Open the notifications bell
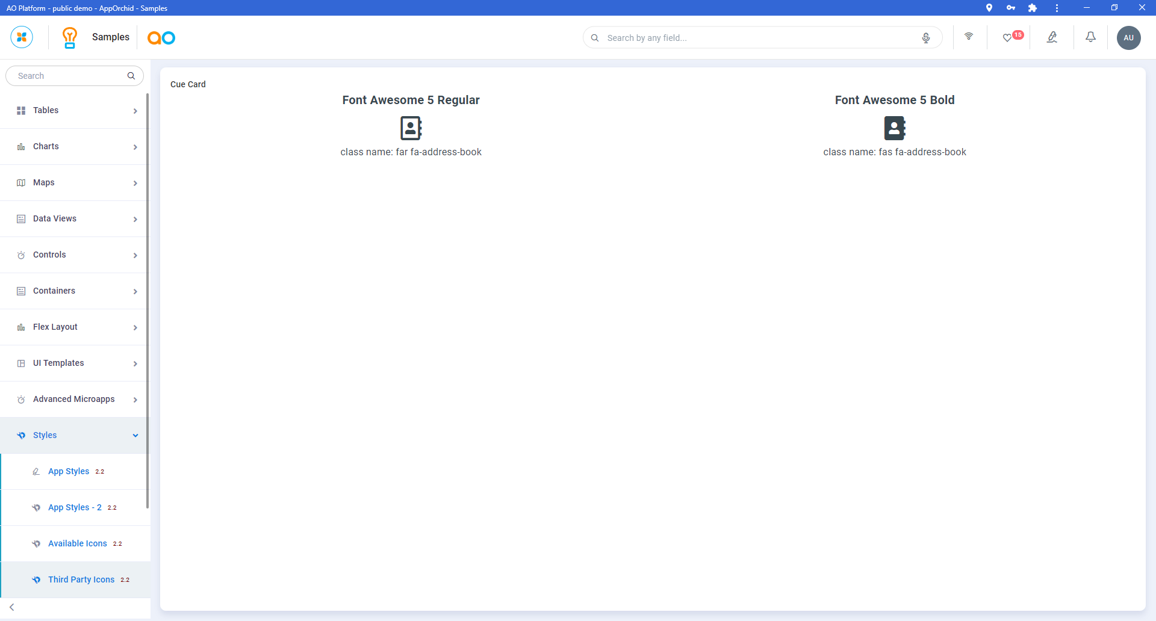 1090,37
